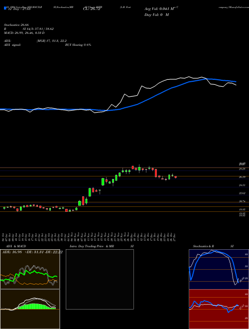The width and height of the screenshot is (249, 329).
Task: Click the 'MACD: 26.99, 26.46, 0.53' line
Action: 23,33
